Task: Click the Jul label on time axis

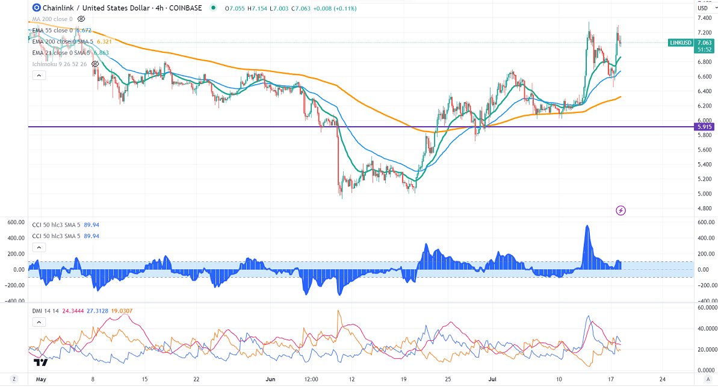Action: point(492,379)
